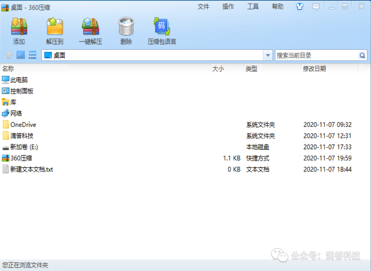Screen dimensions: 371x271
Task: Click the 文本文档 type cell
Action: [x=258, y=169]
